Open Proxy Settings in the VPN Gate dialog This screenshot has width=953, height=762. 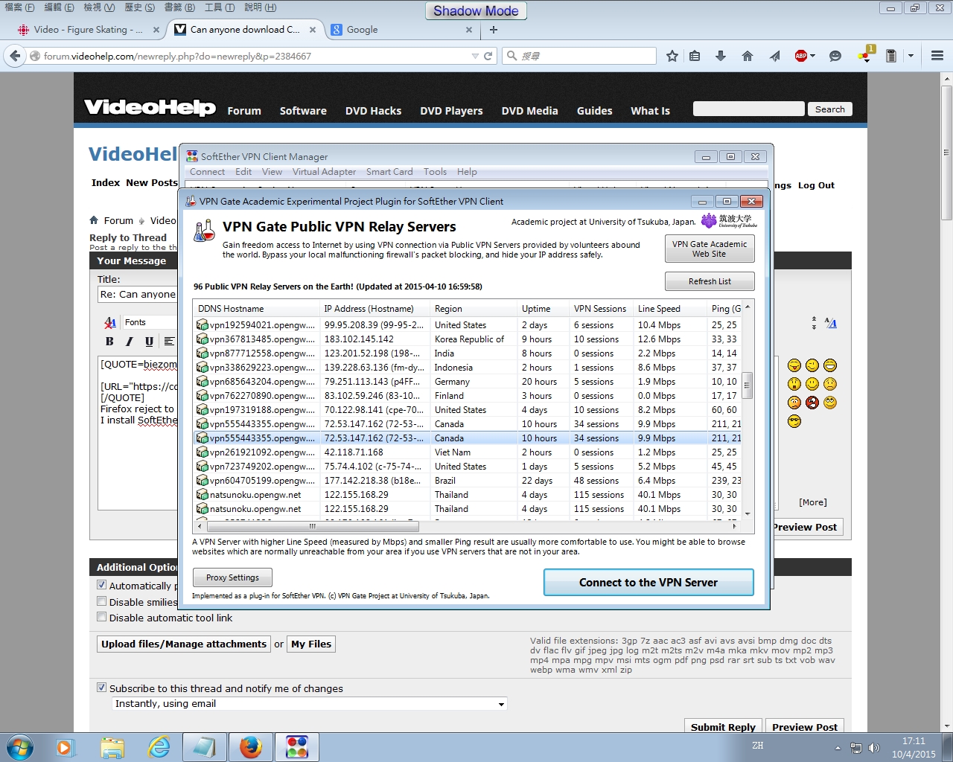click(x=232, y=577)
